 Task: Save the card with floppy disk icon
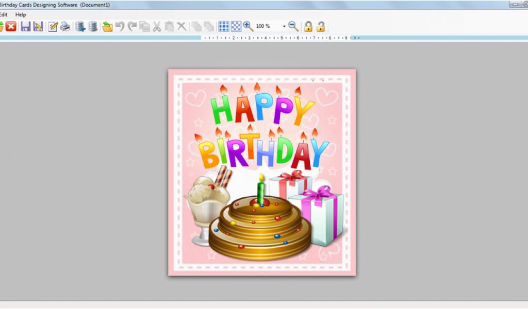pos(25,26)
